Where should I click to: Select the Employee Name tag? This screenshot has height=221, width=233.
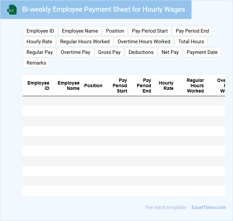click(x=80, y=31)
